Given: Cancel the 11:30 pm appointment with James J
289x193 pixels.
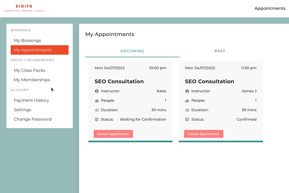Looking at the screenshot, I should pos(204,134).
